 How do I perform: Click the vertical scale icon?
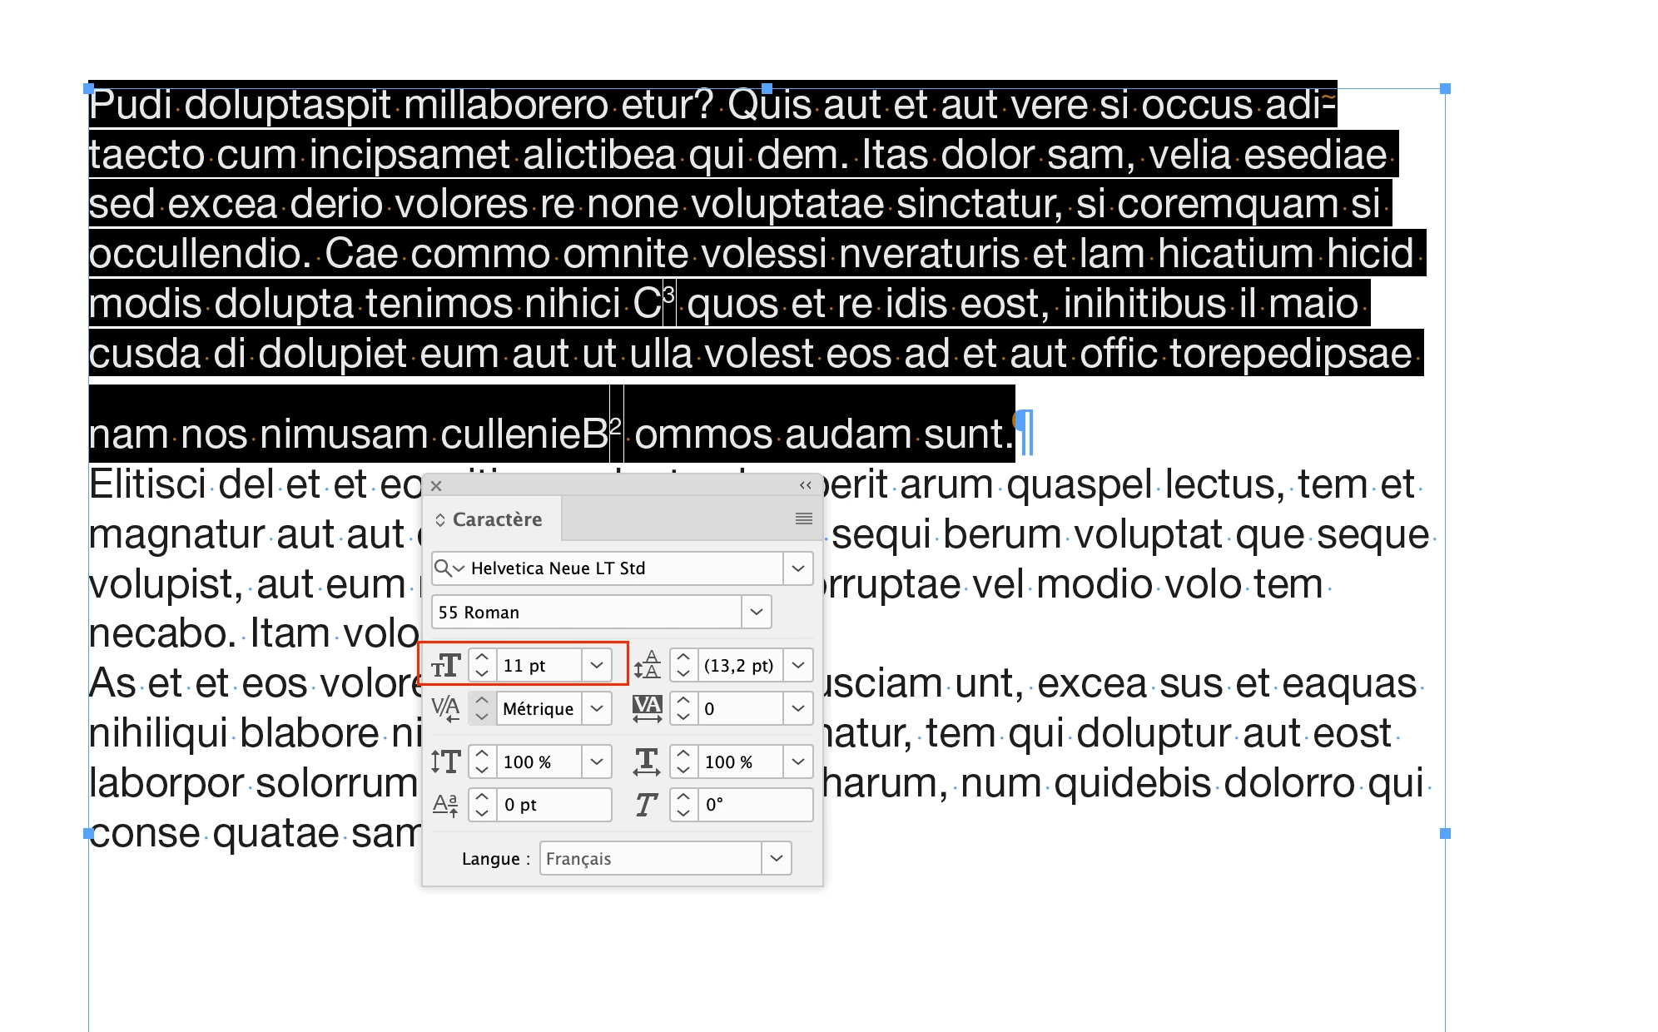pos(446,762)
